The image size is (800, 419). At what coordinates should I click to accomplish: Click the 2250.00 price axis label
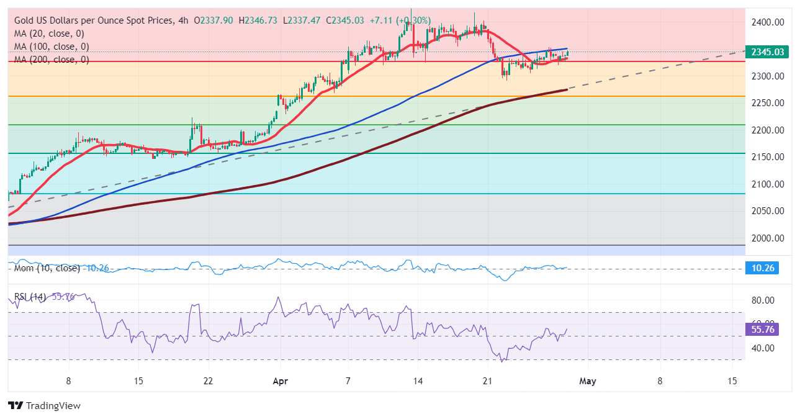coord(767,103)
